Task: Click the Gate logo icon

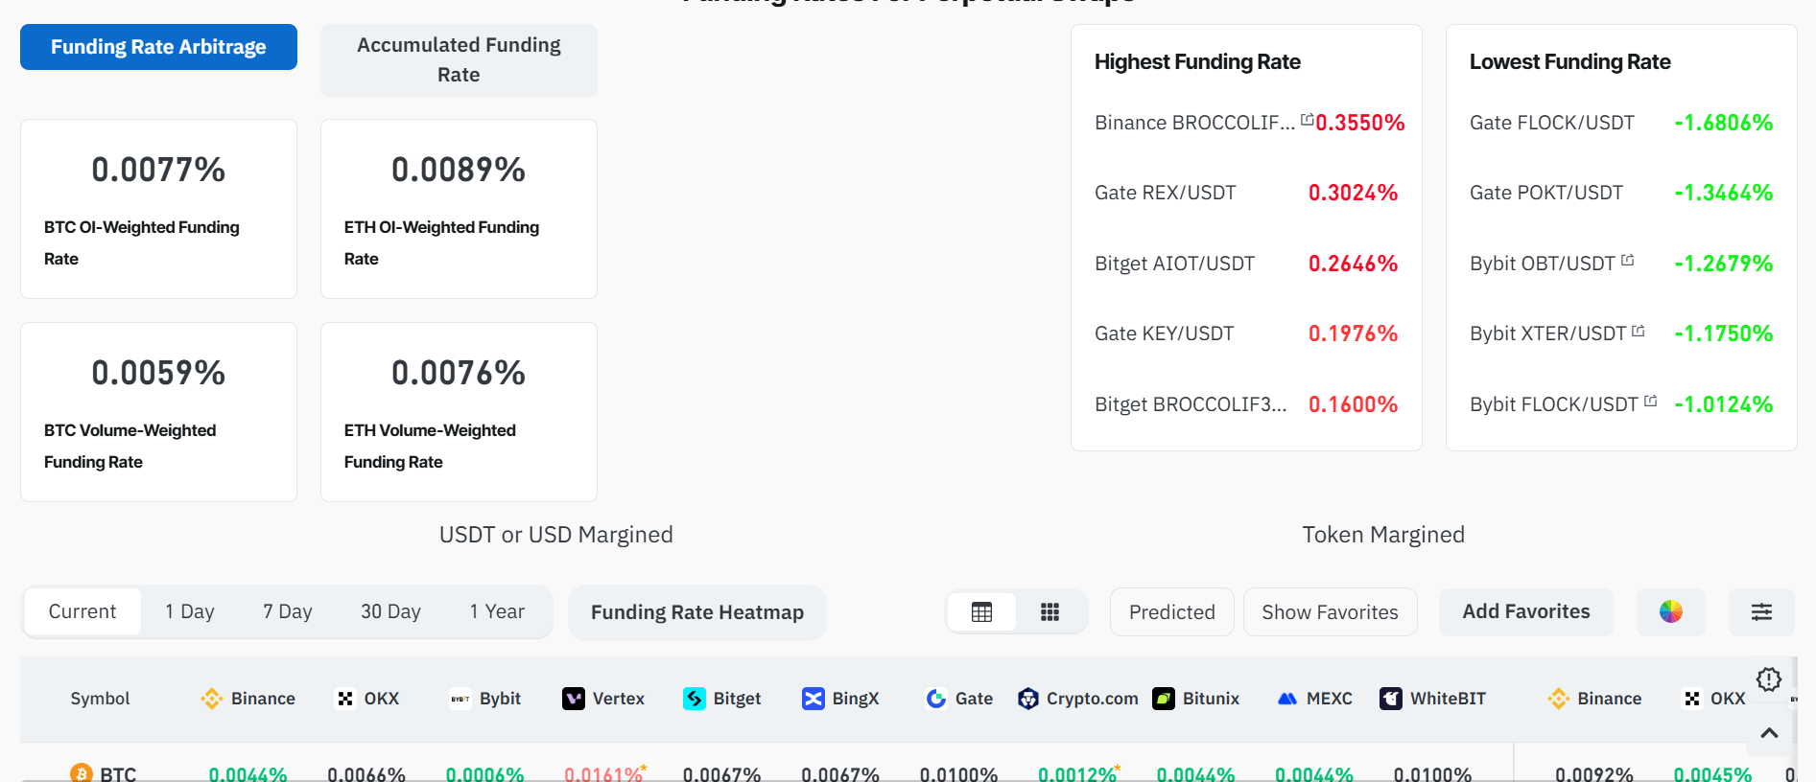Action: pos(936,699)
